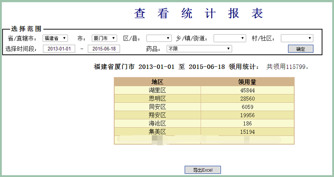Open the 村/社区 village dropdown
Screen dimensions: 334x177
click(x=297, y=38)
